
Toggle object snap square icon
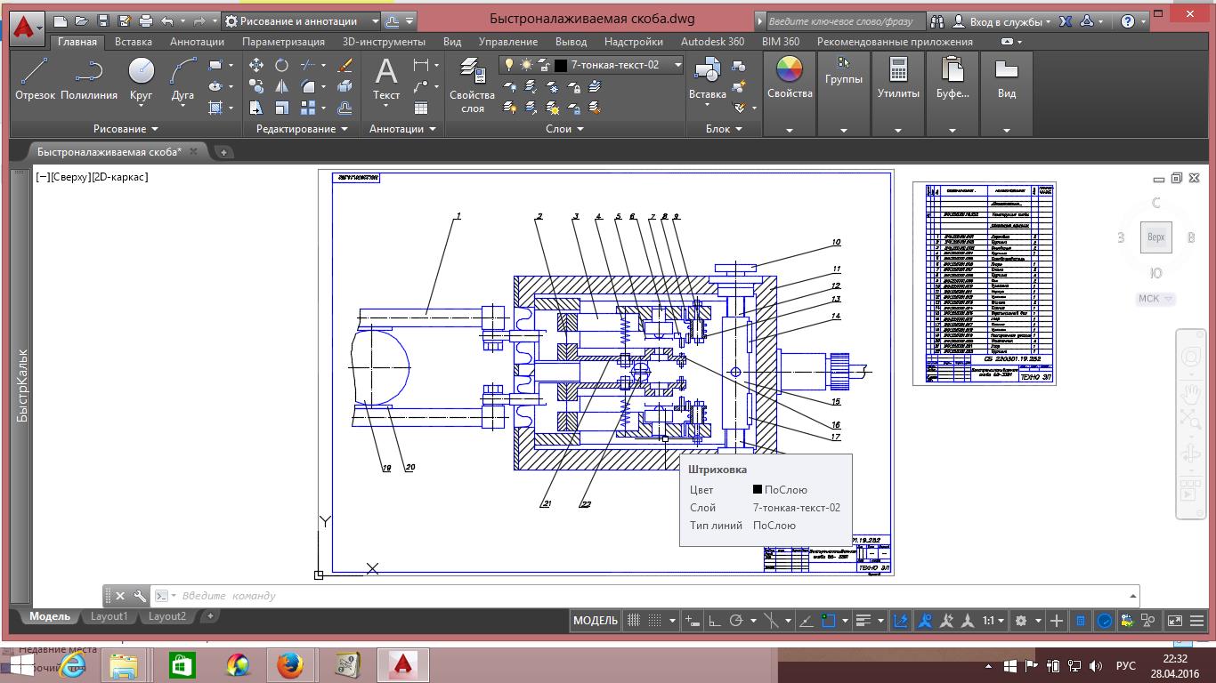tap(829, 621)
